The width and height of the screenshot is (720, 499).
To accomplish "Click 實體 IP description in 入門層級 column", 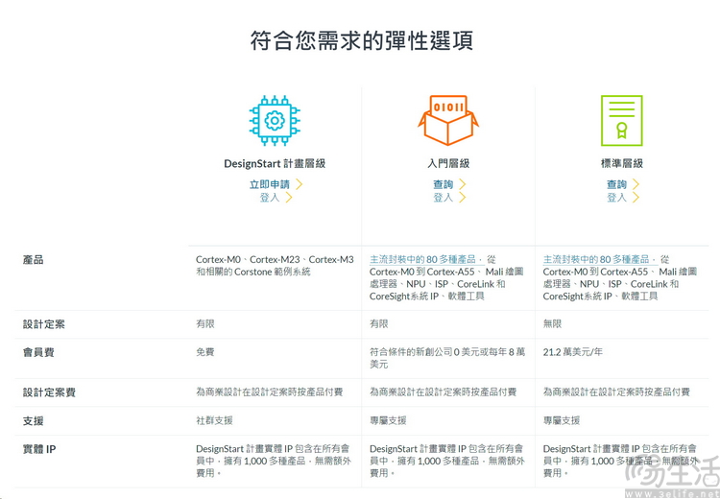I will point(447,461).
